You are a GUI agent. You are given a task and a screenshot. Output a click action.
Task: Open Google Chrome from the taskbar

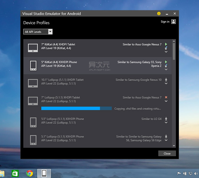coord(30,173)
